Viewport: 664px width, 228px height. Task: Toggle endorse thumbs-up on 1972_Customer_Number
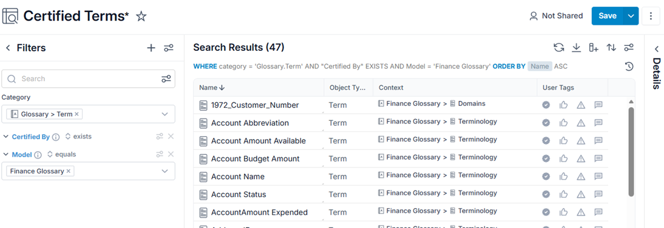(x=564, y=105)
